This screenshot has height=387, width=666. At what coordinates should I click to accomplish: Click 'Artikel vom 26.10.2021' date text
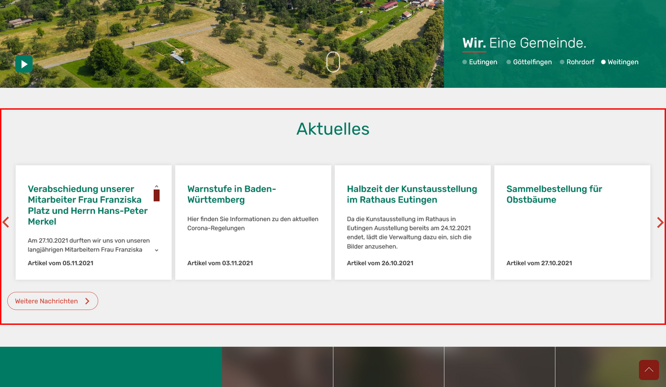(380, 263)
